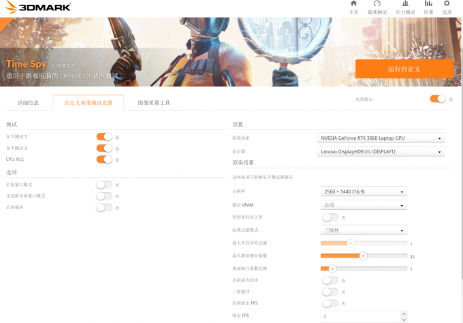Click the DirectX 12 benchmark description text
Image resolution: width=463 pixels, height=323 pixels.
click(62, 76)
